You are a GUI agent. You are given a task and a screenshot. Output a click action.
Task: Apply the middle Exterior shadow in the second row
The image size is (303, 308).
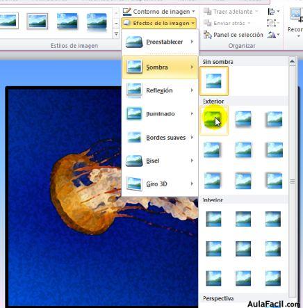pos(243,150)
